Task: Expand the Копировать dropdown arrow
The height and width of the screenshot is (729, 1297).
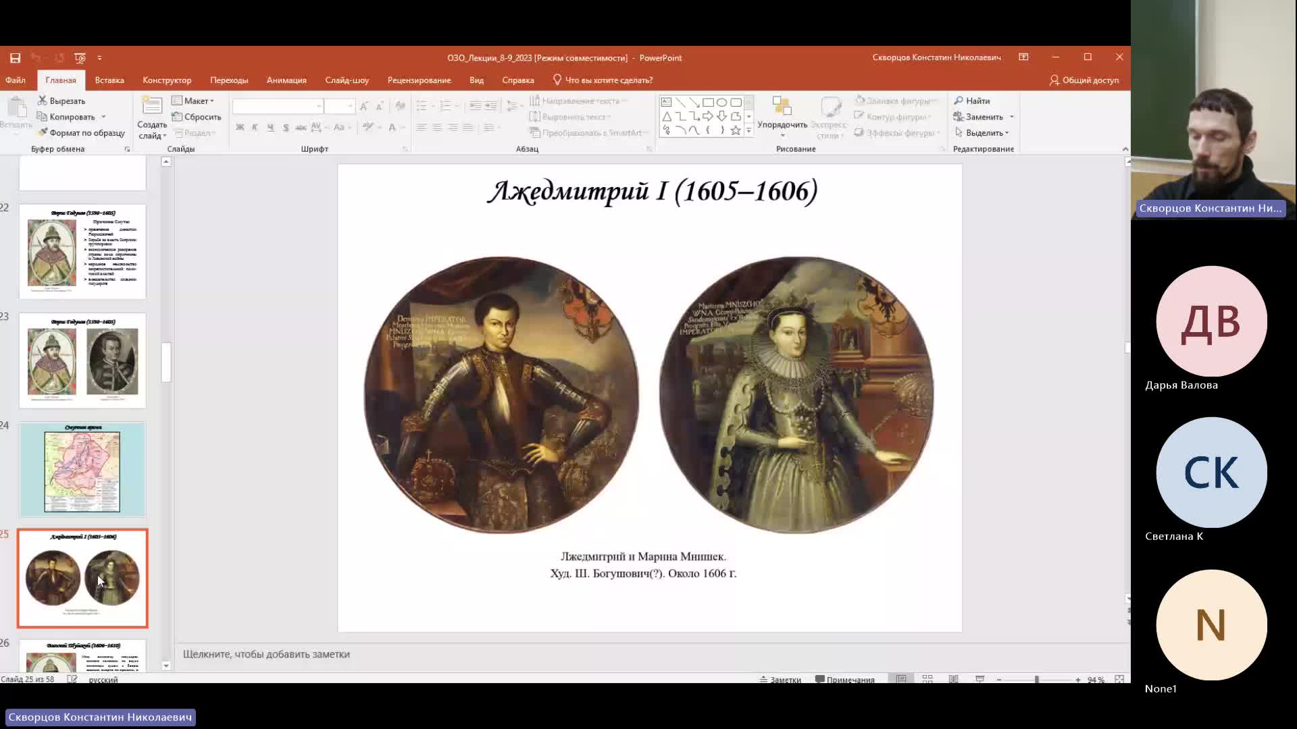Action: [x=103, y=117]
